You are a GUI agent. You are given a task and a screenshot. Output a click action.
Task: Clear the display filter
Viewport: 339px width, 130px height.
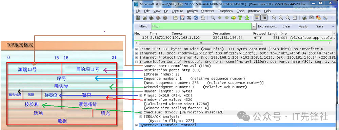pos(286,26)
